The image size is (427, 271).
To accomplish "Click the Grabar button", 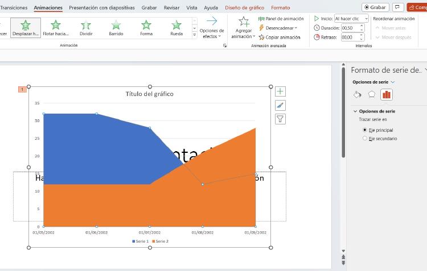I will (375, 7).
